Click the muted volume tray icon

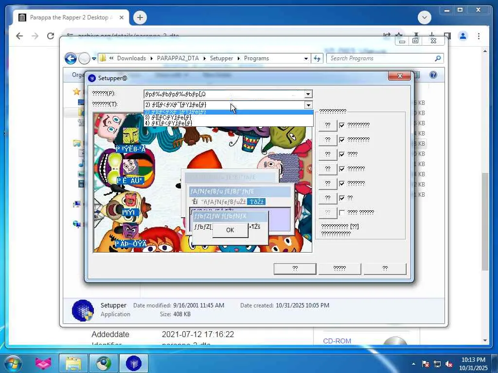(x=449, y=364)
